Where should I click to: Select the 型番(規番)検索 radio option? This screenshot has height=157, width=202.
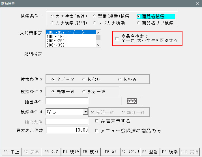point(94,16)
